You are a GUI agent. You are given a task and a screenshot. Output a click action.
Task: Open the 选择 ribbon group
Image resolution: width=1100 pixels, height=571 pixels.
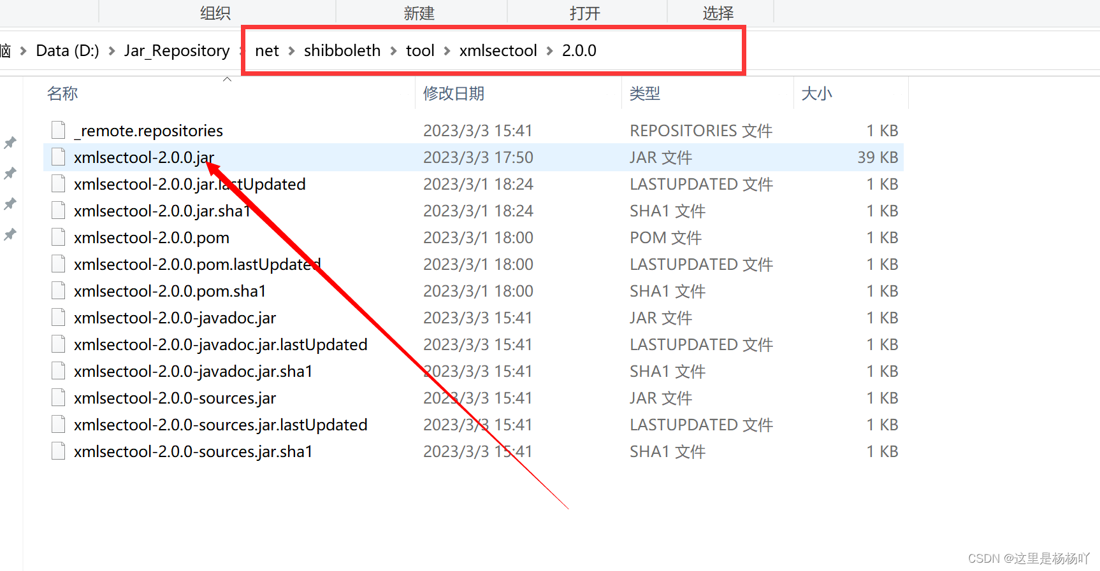718,13
